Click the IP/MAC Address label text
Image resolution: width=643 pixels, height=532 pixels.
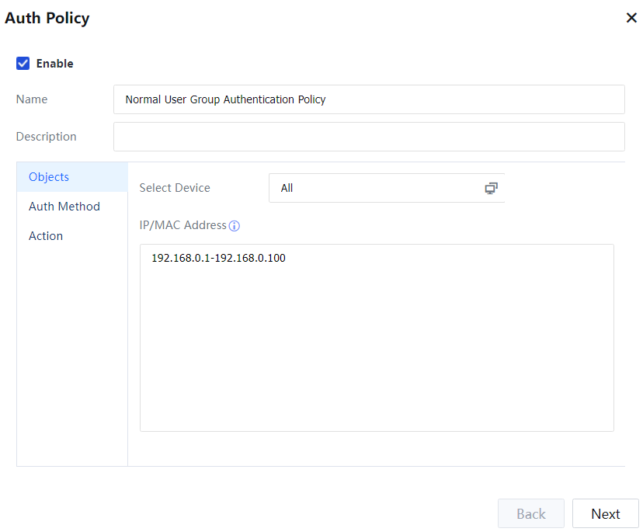(183, 225)
